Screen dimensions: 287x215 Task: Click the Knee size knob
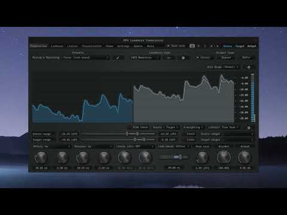(x=203, y=157)
